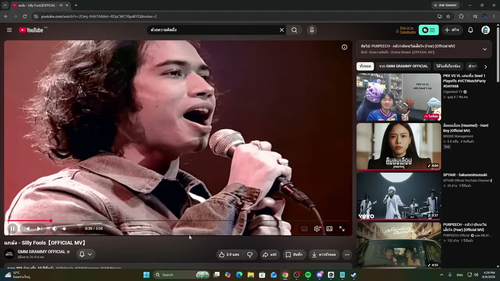Open Chrome media controls icon

pyautogui.click(x=475, y=16)
